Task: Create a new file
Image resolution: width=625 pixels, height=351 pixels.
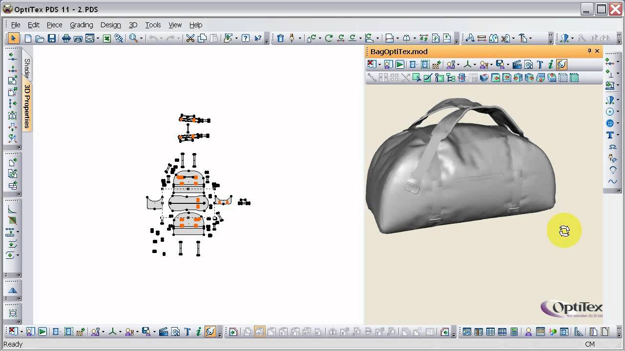Action: pos(28,38)
